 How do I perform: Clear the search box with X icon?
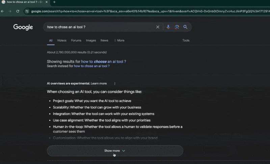pyautogui.click(x=158, y=27)
